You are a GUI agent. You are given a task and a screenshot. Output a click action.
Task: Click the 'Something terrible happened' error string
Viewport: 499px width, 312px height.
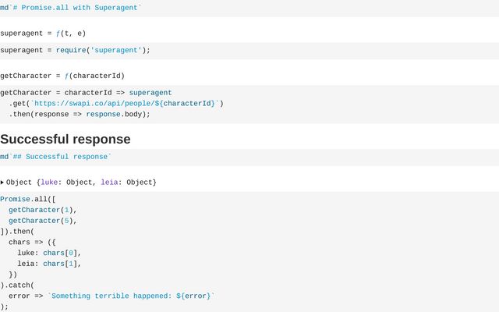click(131, 296)
